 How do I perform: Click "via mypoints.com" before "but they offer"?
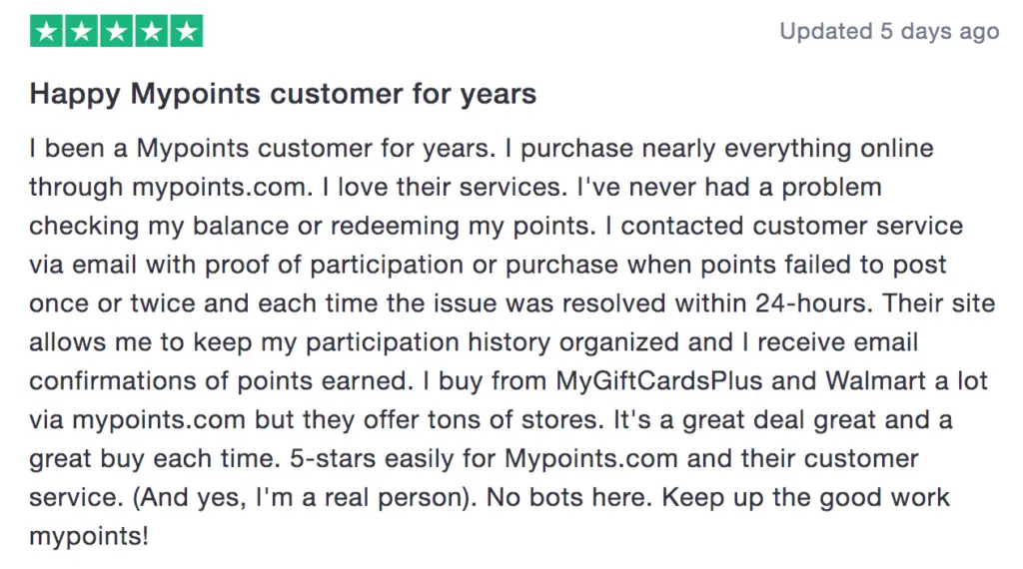(137, 420)
